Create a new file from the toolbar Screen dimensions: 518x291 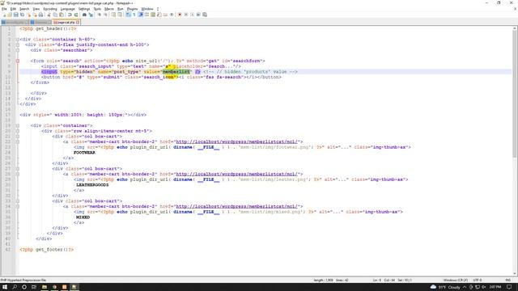pos(4,15)
